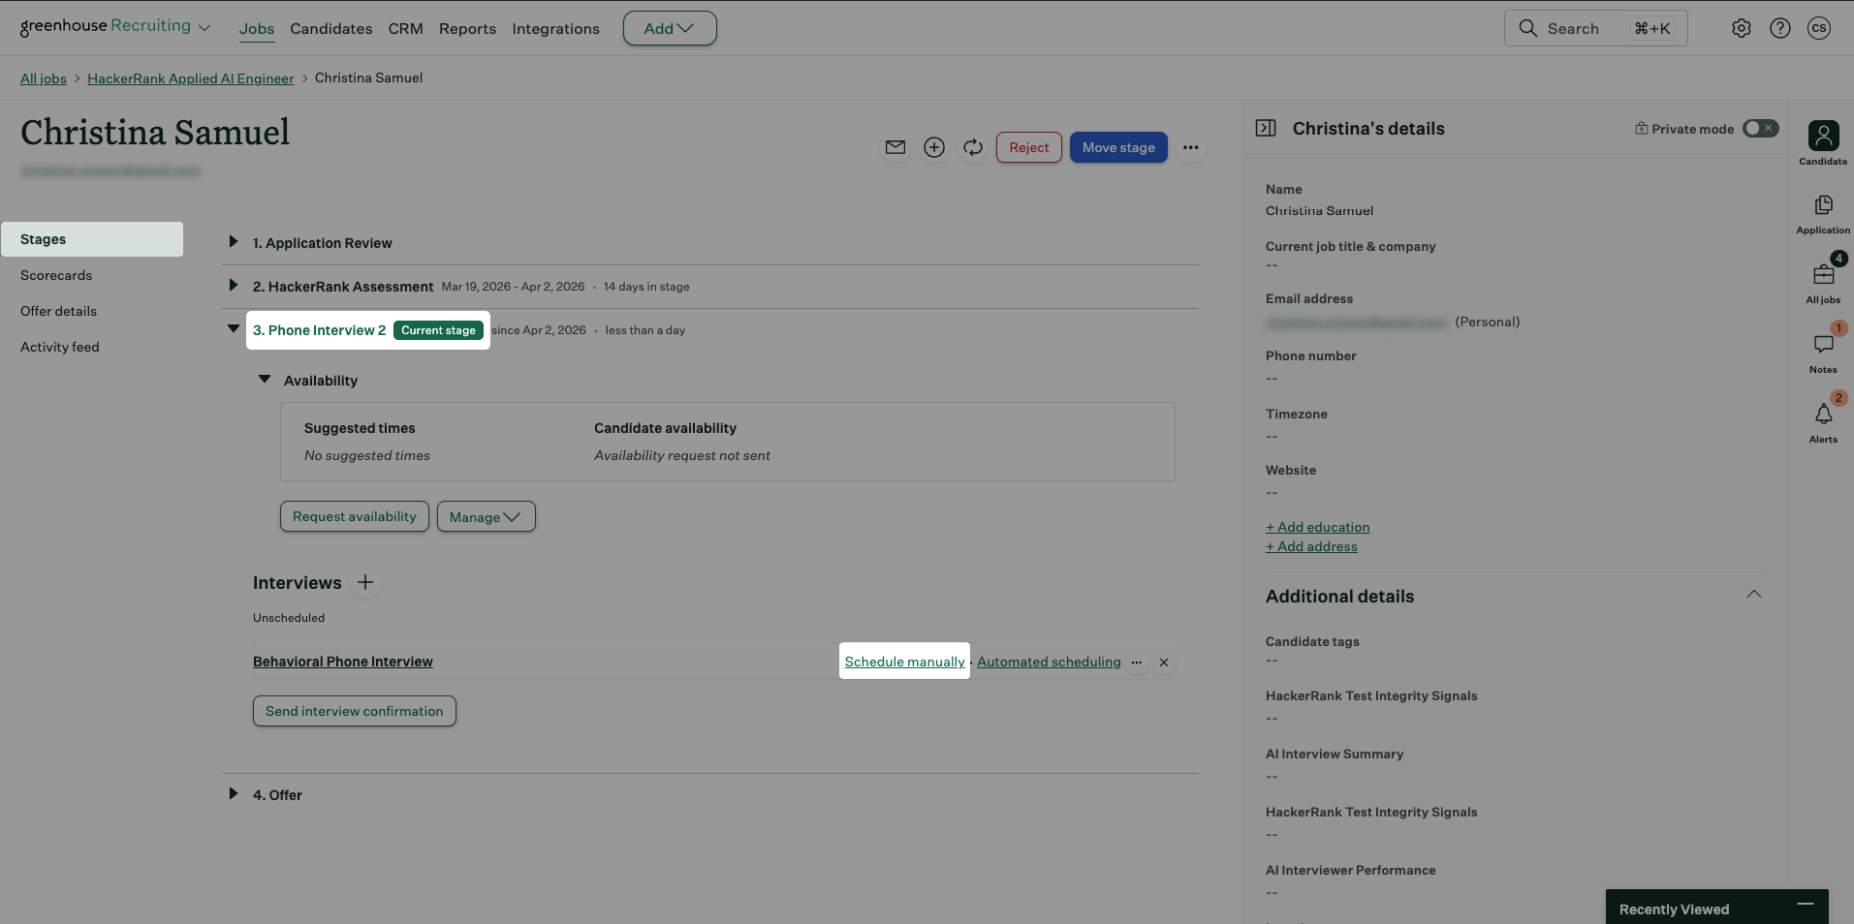Click the Move stage button

(x=1118, y=147)
